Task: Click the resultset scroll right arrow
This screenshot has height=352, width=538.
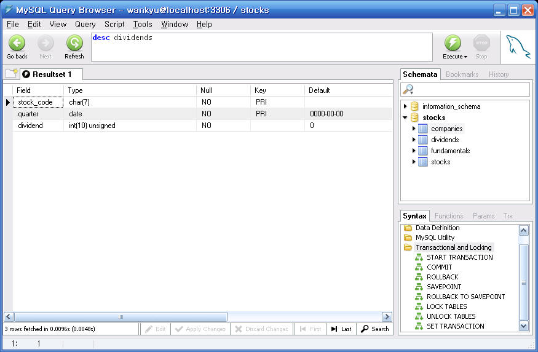Action: [387, 317]
